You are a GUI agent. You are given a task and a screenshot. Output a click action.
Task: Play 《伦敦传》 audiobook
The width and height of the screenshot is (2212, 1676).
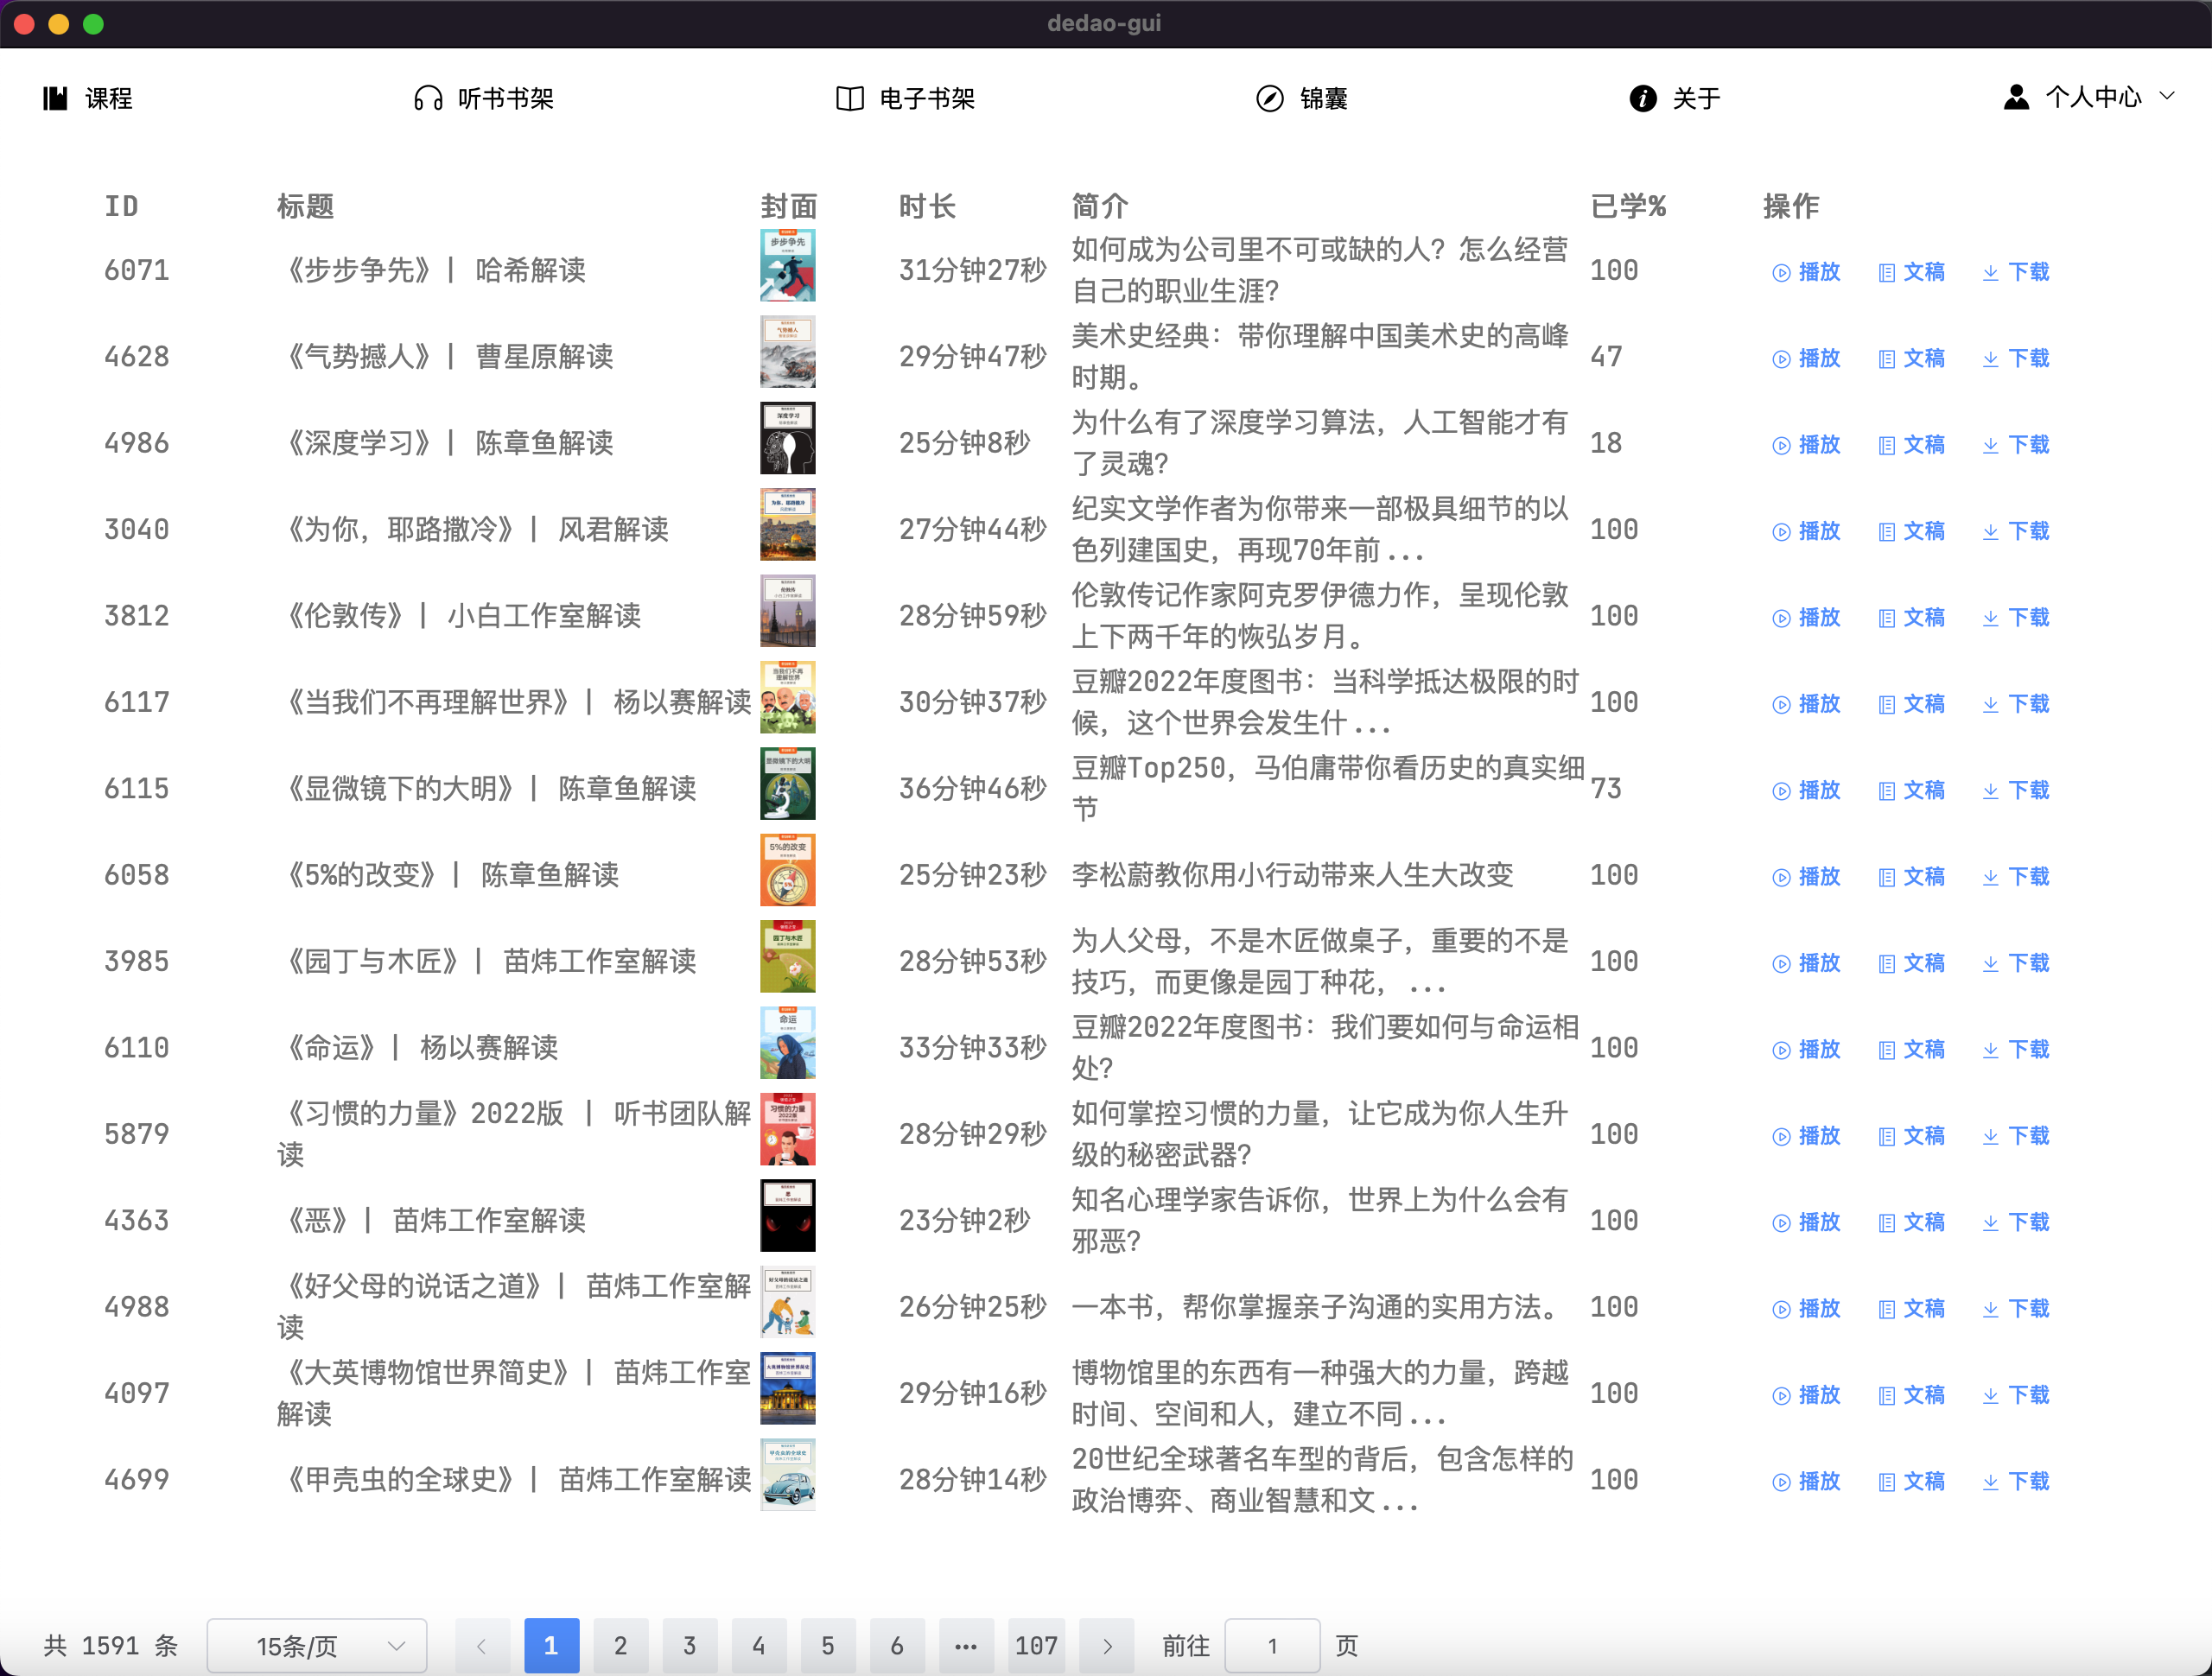click(x=1806, y=617)
